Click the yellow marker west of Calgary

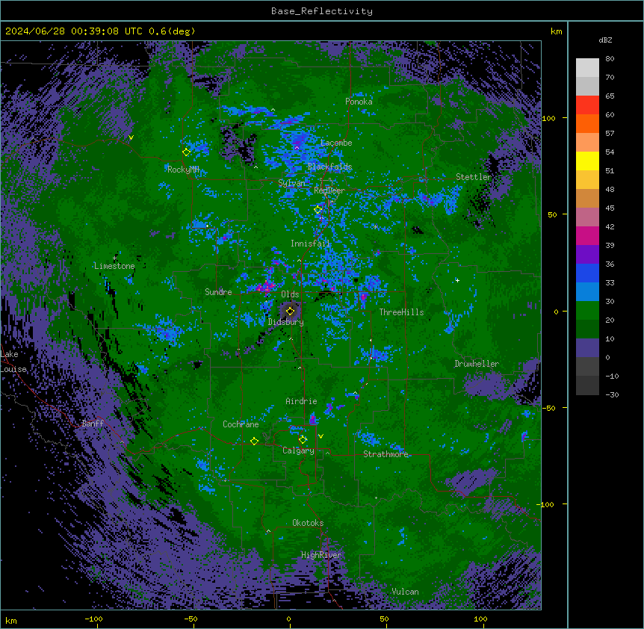pos(254,441)
